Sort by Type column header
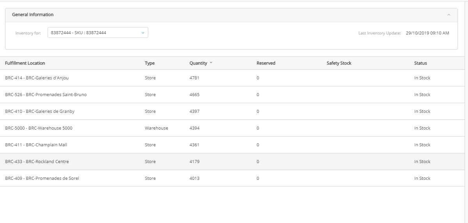This screenshot has width=468, height=223. tap(150, 63)
